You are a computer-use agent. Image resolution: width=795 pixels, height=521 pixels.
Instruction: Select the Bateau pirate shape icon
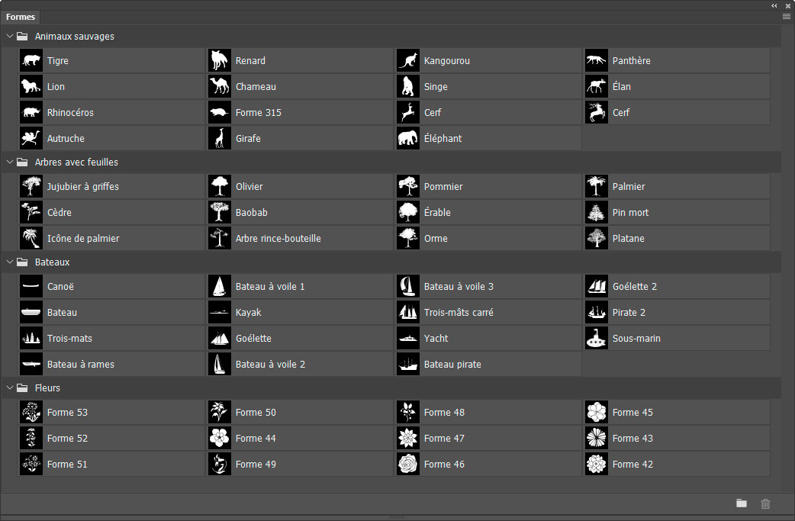click(x=408, y=365)
